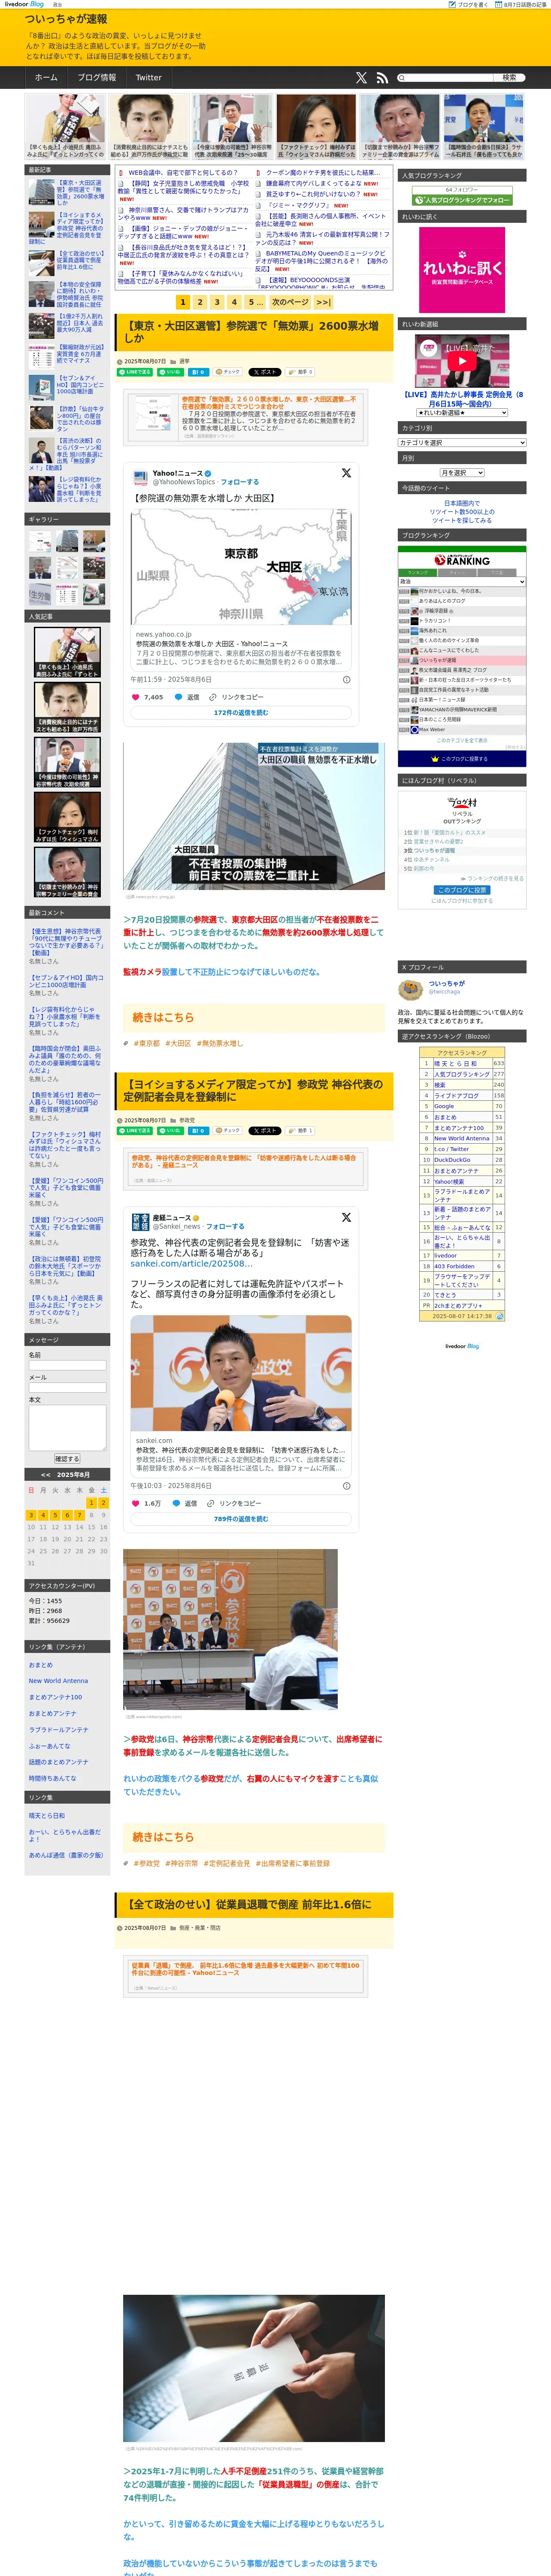Click calendar date 1 in 2025年8月

tap(91, 1503)
